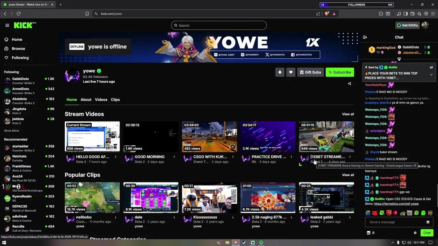Click the Get KICKs button
The image size is (438, 246).
pos(408,25)
